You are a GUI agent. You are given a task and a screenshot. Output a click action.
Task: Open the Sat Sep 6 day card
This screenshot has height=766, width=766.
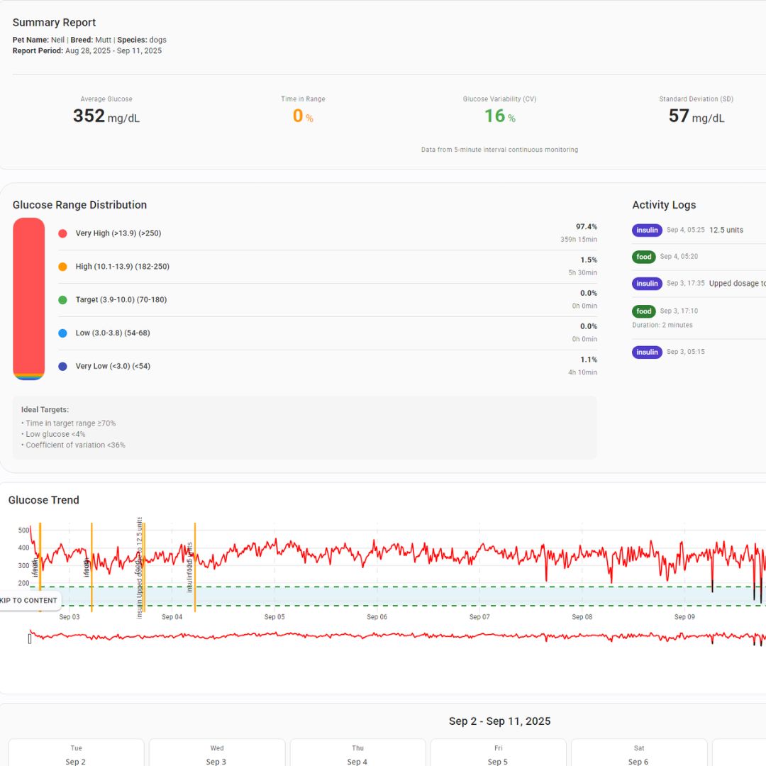pos(639,753)
